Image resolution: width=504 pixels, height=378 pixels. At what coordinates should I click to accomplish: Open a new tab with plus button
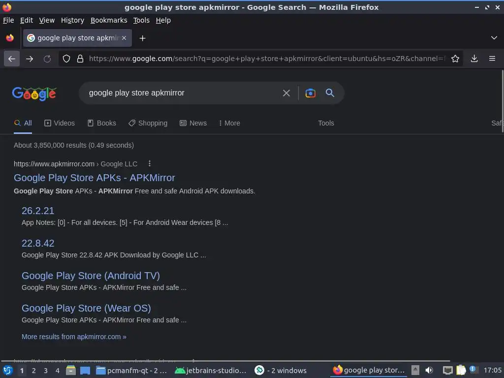(142, 38)
